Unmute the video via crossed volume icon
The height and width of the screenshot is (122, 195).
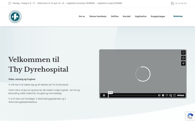[159, 95]
